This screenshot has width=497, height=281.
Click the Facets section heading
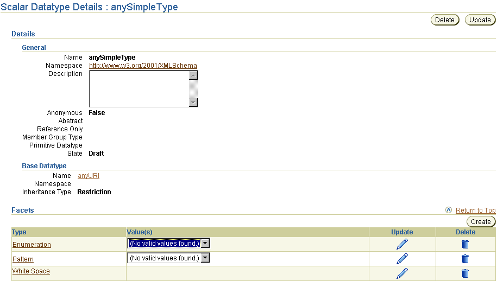pos(22,210)
